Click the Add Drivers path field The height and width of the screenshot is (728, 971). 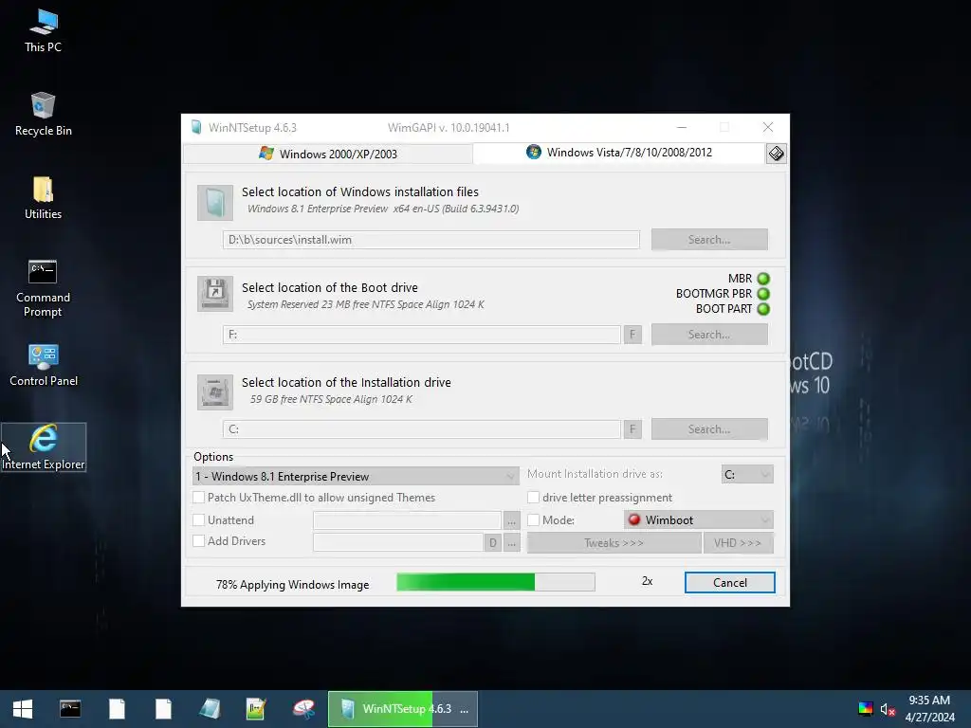pos(398,542)
